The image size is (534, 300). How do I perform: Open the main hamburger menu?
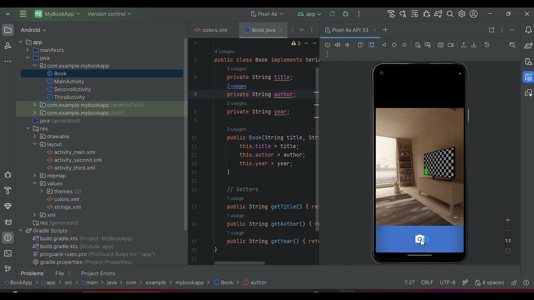click(x=23, y=14)
